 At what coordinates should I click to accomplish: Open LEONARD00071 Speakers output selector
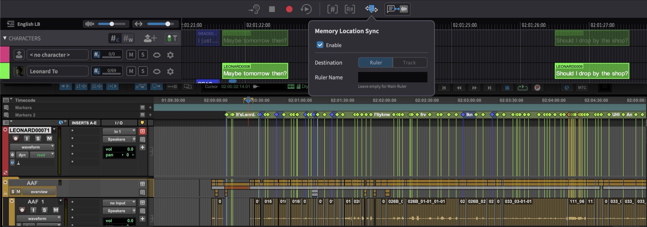click(x=116, y=139)
